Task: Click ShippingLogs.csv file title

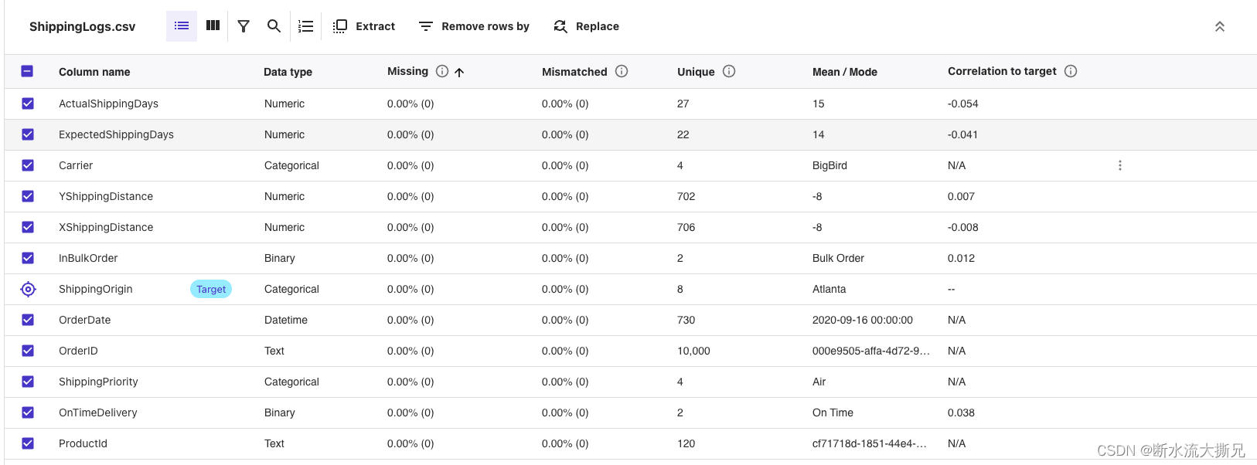Action: 82,26
